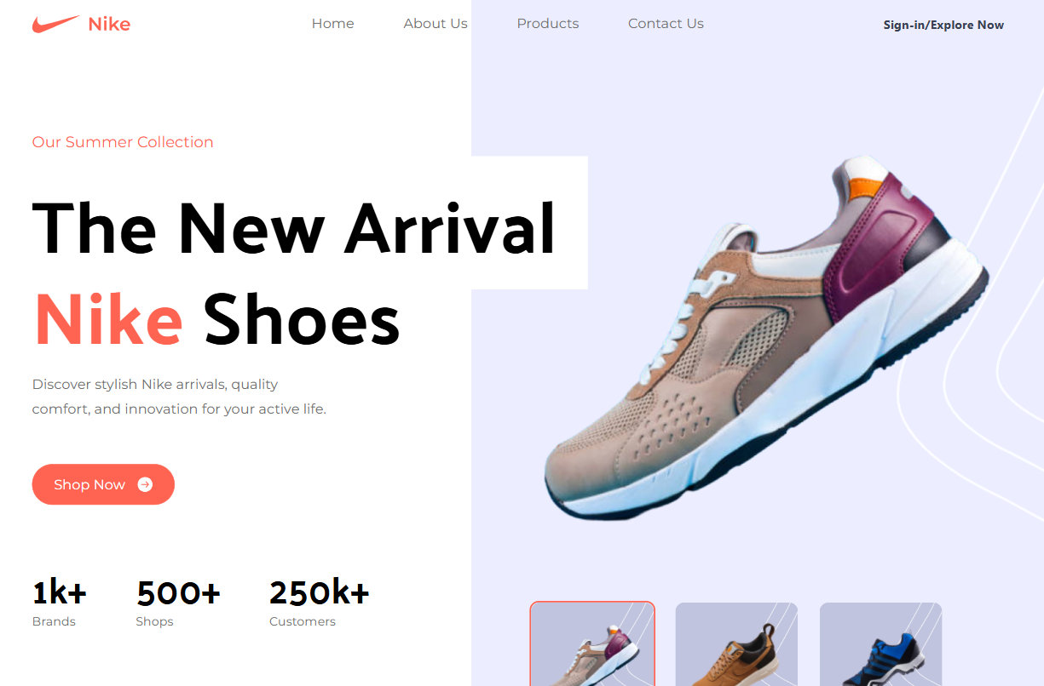Image resolution: width=1044 pixels, height=686 pixels.
Task: Click Sign-in/Explore Now link
Action: point(943,25)
